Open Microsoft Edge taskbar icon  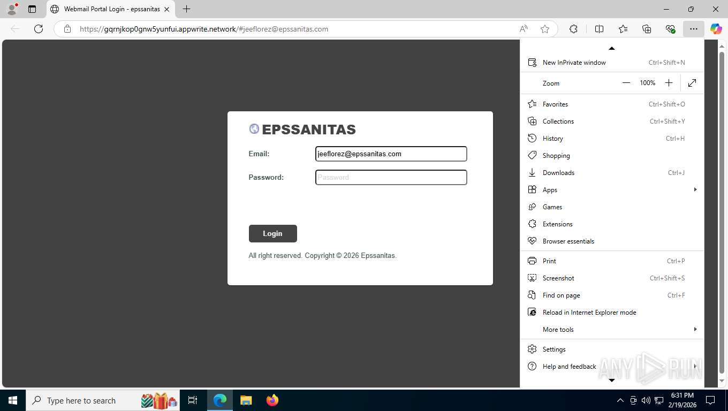pyautogui.click(x=220, y=400)
